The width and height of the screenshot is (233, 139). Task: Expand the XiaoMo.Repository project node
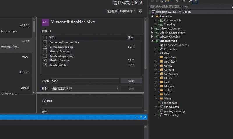tap(152, 33)
